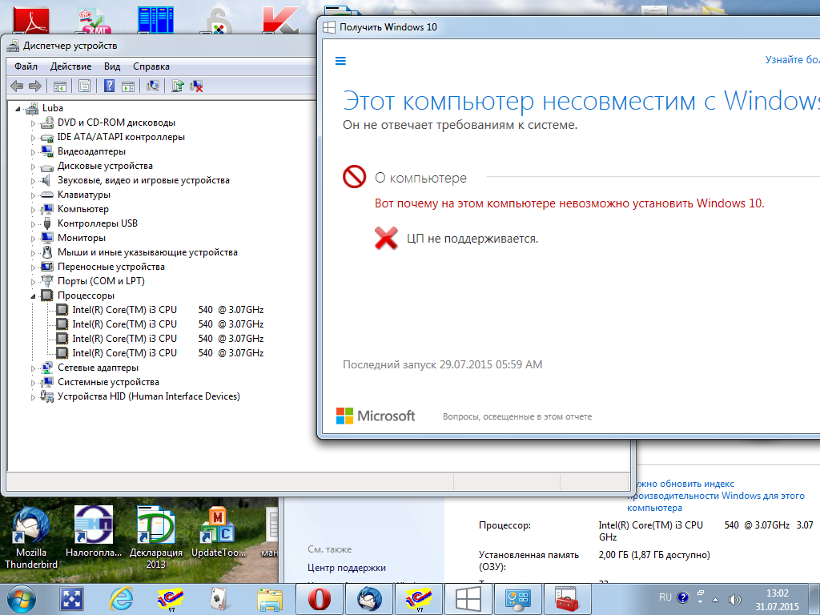The image size is (820, 615).
Task: Open the Вид menu
Action: (x=112, y=66)
